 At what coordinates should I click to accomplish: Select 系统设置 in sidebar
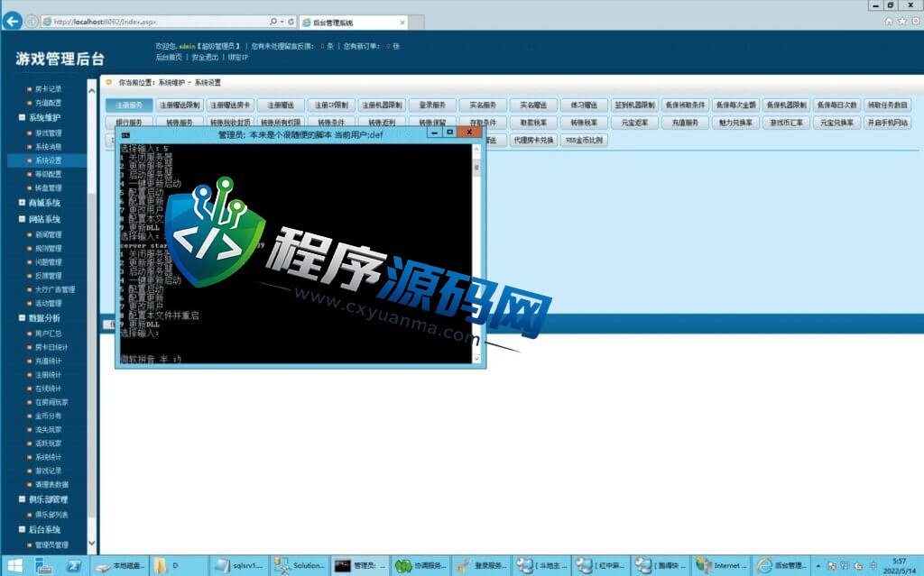tap(49, 160)
